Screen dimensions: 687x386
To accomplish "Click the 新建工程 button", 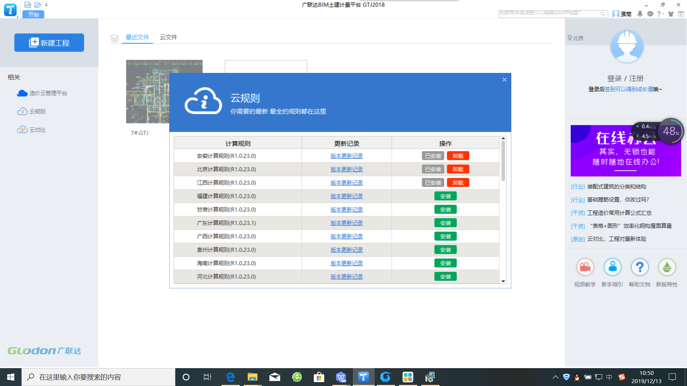I will coord(49,43).
